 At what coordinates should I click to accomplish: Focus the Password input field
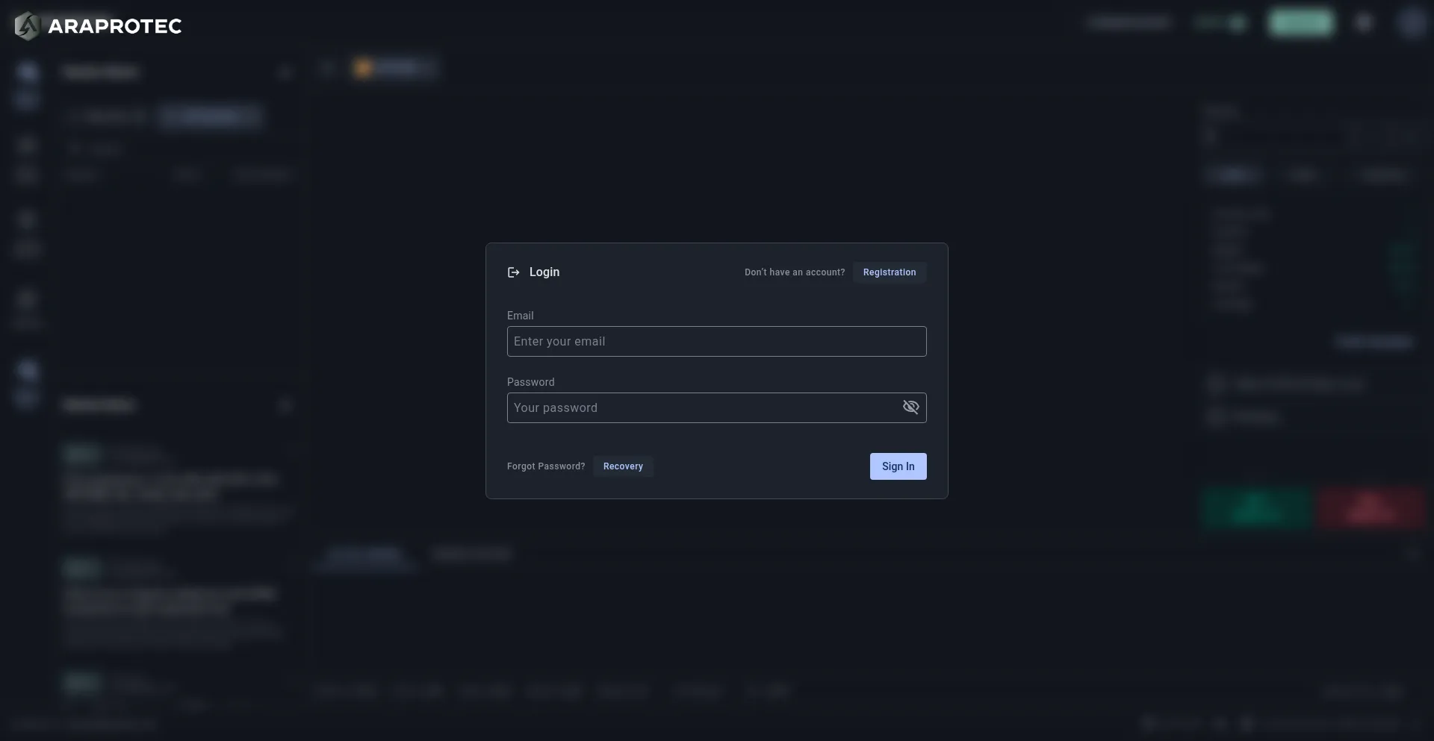[702, 408]
